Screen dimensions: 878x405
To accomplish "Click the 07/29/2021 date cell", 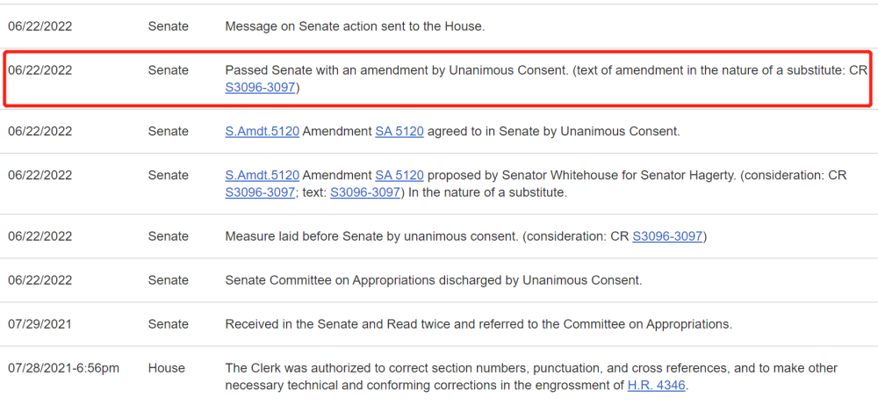I will pos(40,324).
